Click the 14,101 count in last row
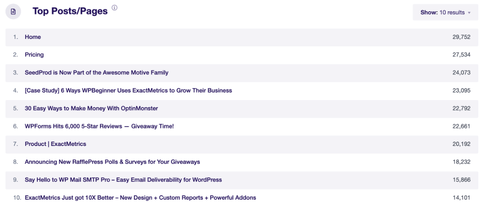The height and width of the screenshot is (207, 483). (x=461, y=197)
